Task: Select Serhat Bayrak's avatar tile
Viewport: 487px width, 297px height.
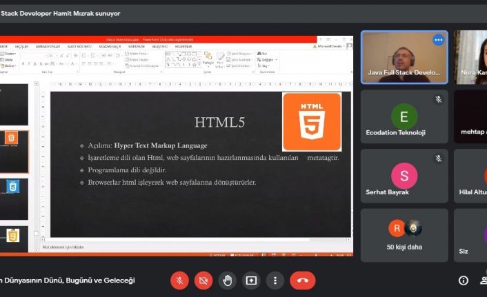Action: pyautogui.click(x=404, y=176)
